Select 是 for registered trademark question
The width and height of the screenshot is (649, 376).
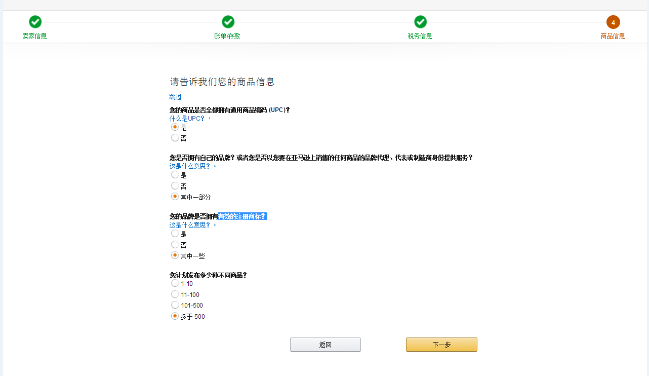175,233
